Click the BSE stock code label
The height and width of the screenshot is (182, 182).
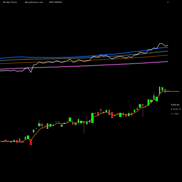[56, 2]
